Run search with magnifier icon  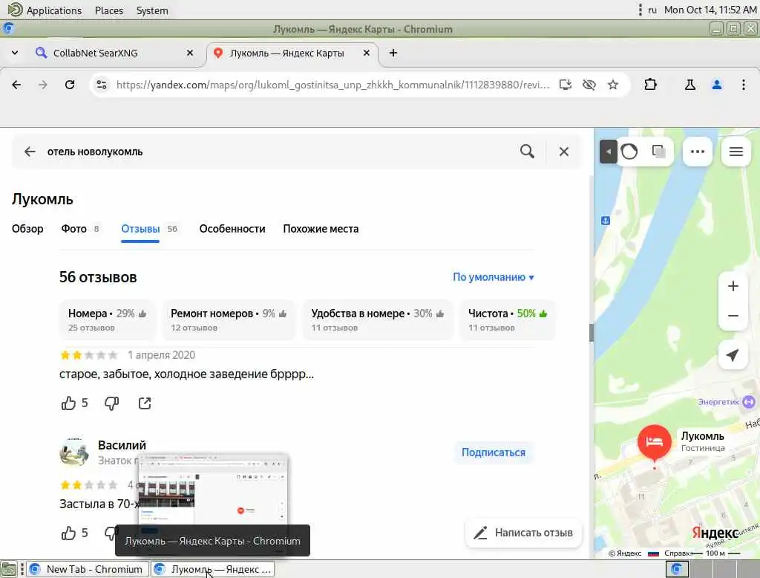pyautogui.click(x=528, y=152)
